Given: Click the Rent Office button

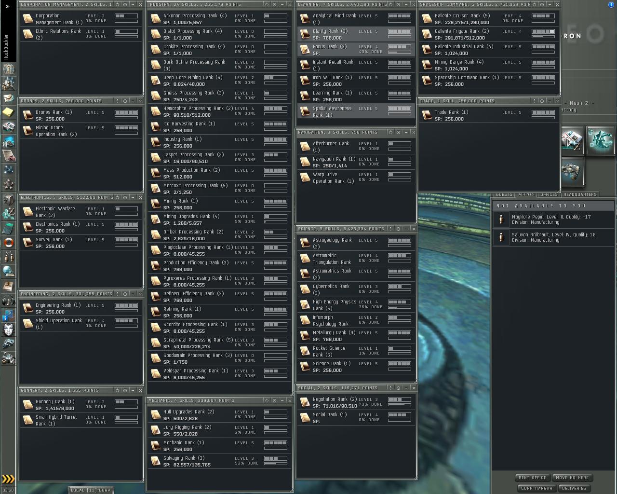Looking at the screenshot, I should tap(533, 478).
